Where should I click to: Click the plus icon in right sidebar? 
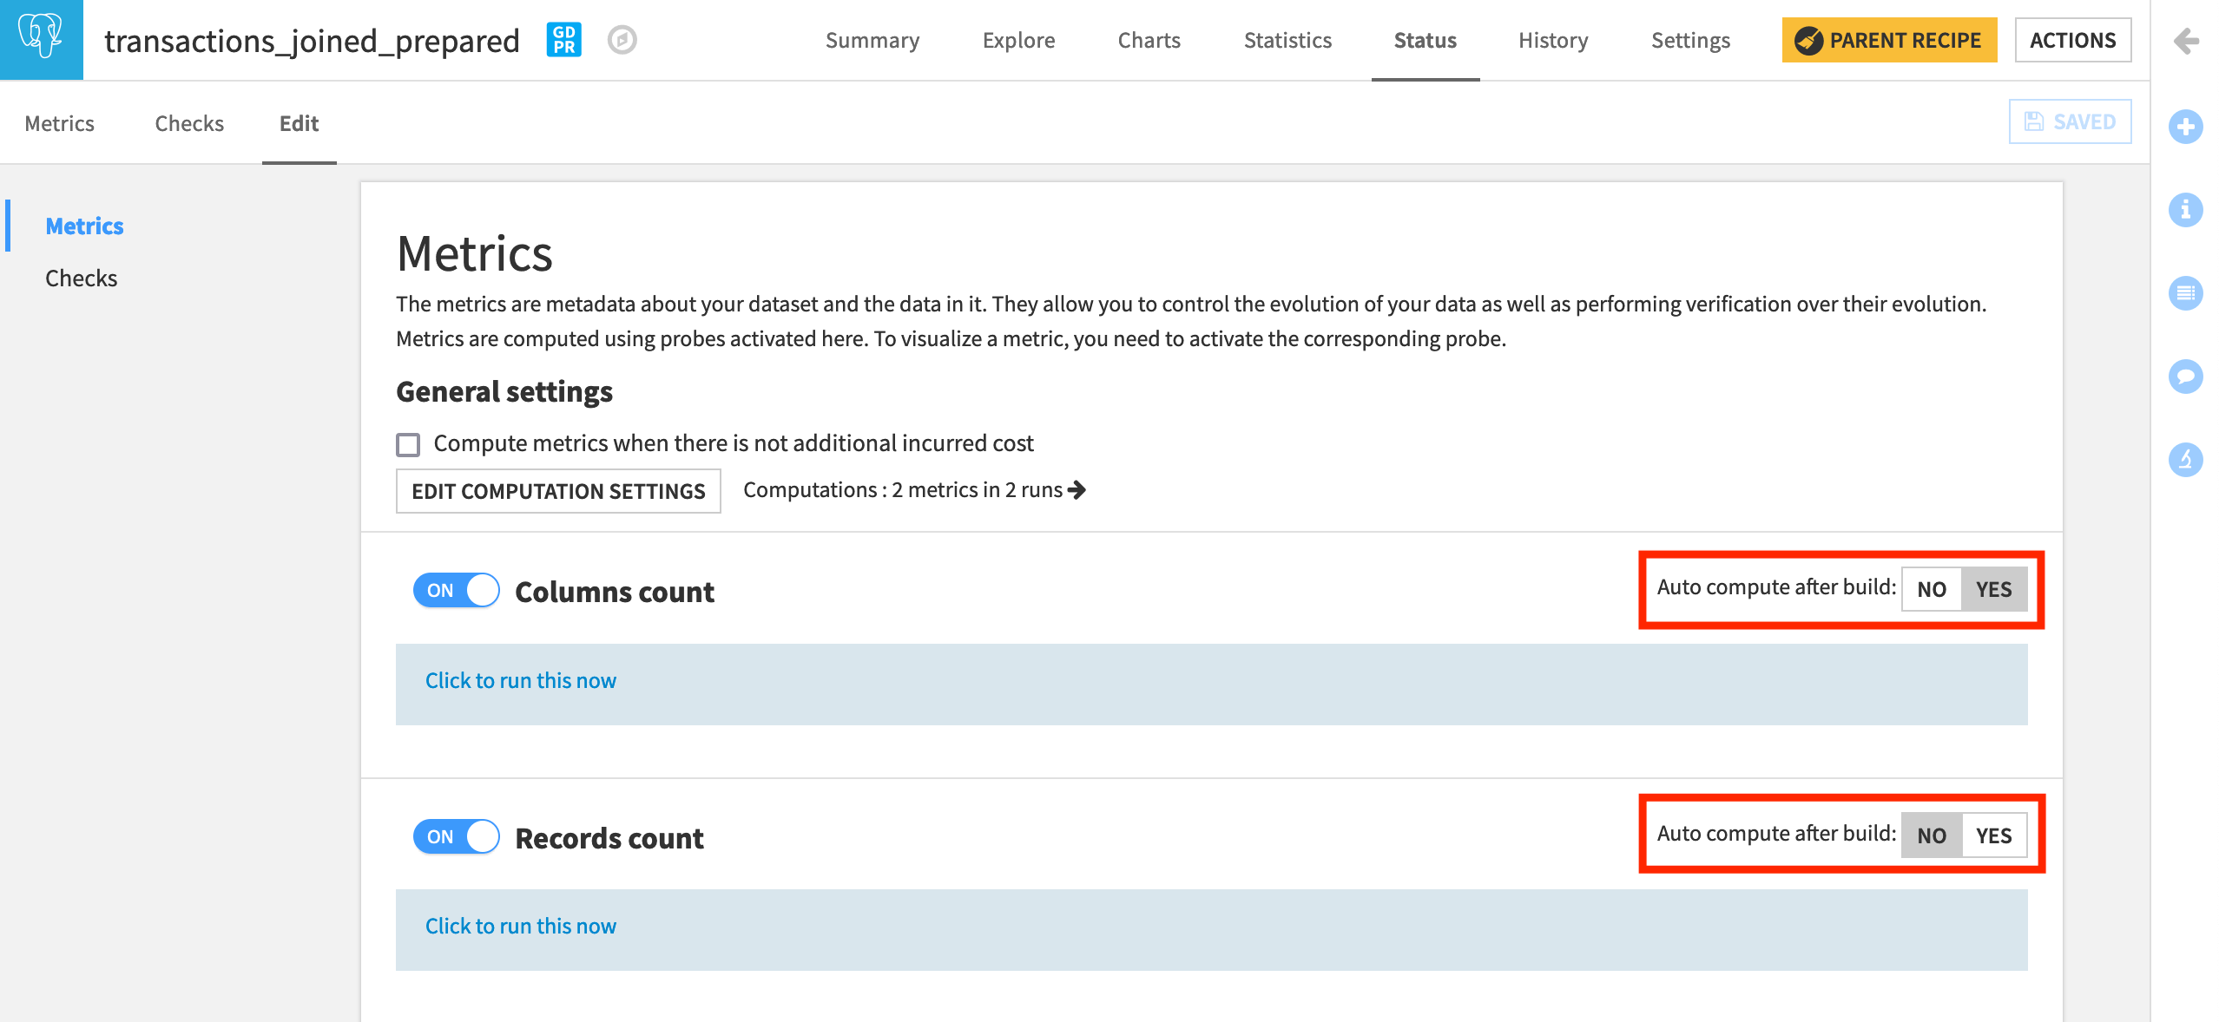coord(2186,127)
